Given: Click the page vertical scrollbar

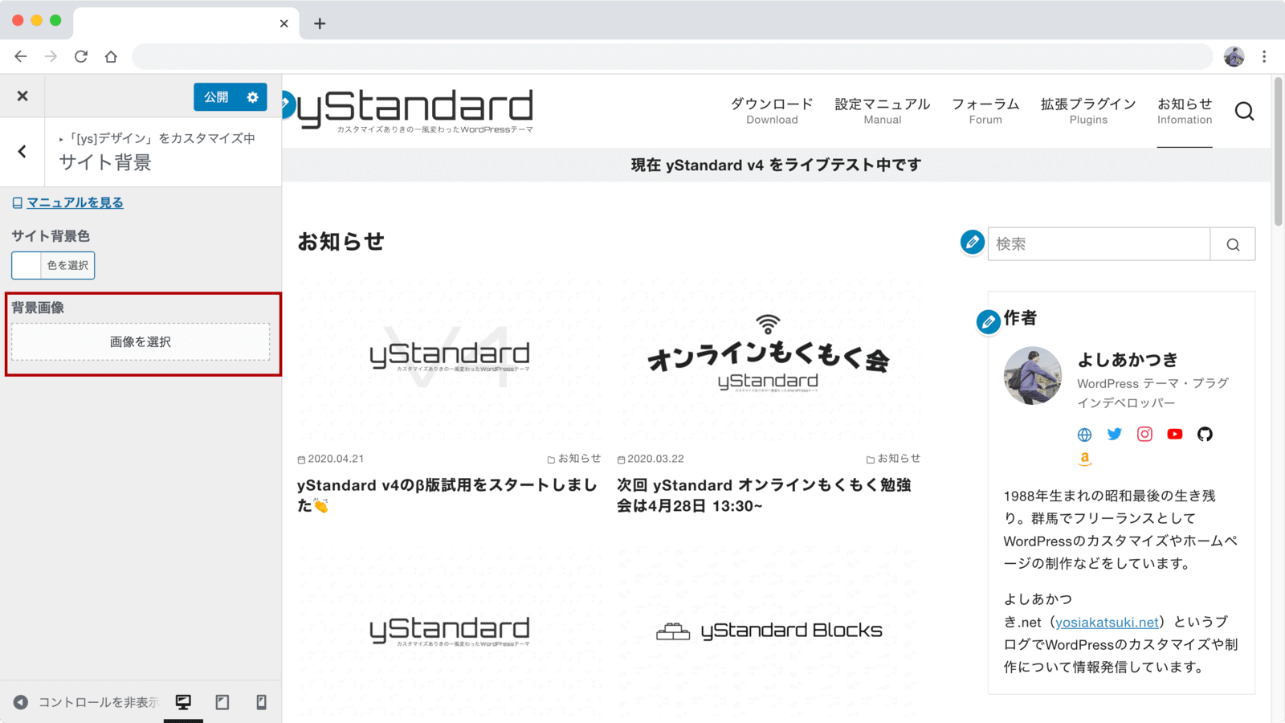Looking at the screenshot, I should click(x=1279, y=153).
